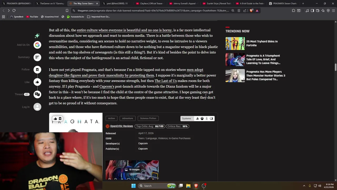
Task: Switch to Clayface Official Teaser tab
Action: pyautogui.click(x=150, y=3)
